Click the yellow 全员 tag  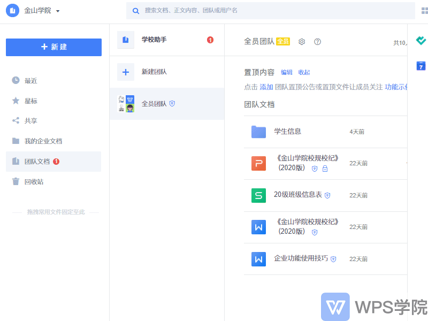pyautogui.click(x=283, y=42)
